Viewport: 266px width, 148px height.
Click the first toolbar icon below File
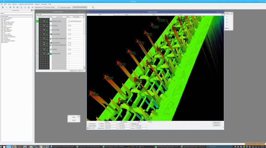(x=3, y=7)
